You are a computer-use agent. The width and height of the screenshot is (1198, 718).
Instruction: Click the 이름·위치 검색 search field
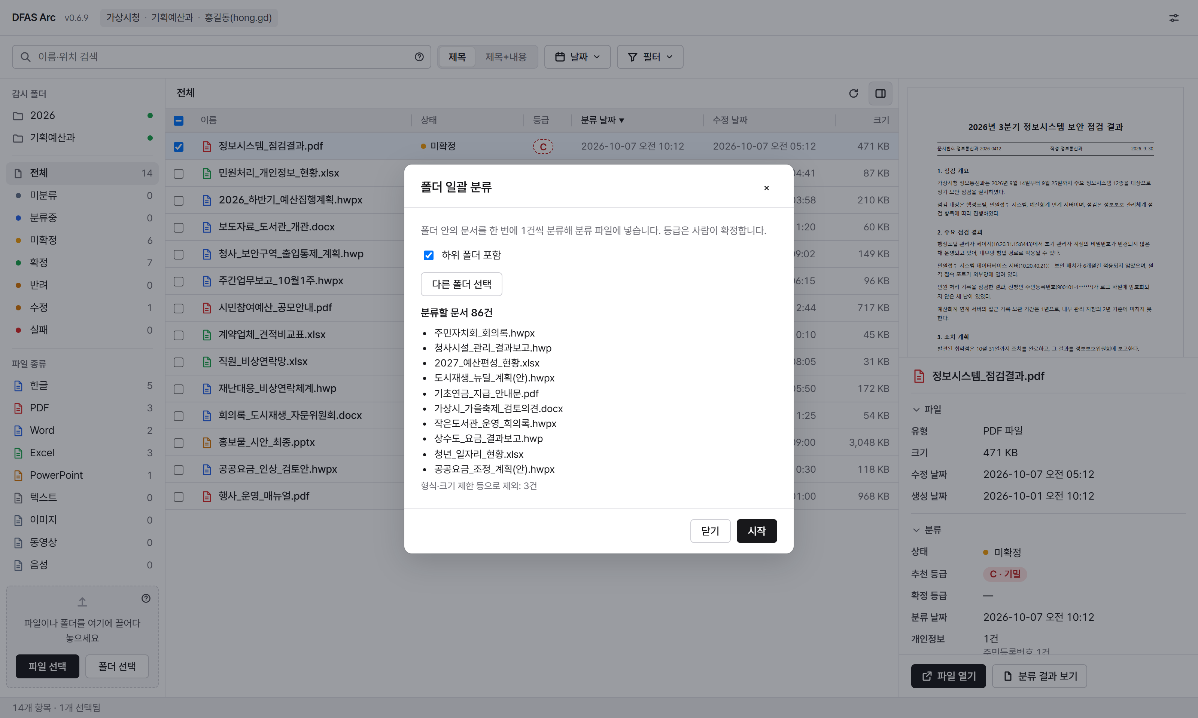[x=222, y=57]
